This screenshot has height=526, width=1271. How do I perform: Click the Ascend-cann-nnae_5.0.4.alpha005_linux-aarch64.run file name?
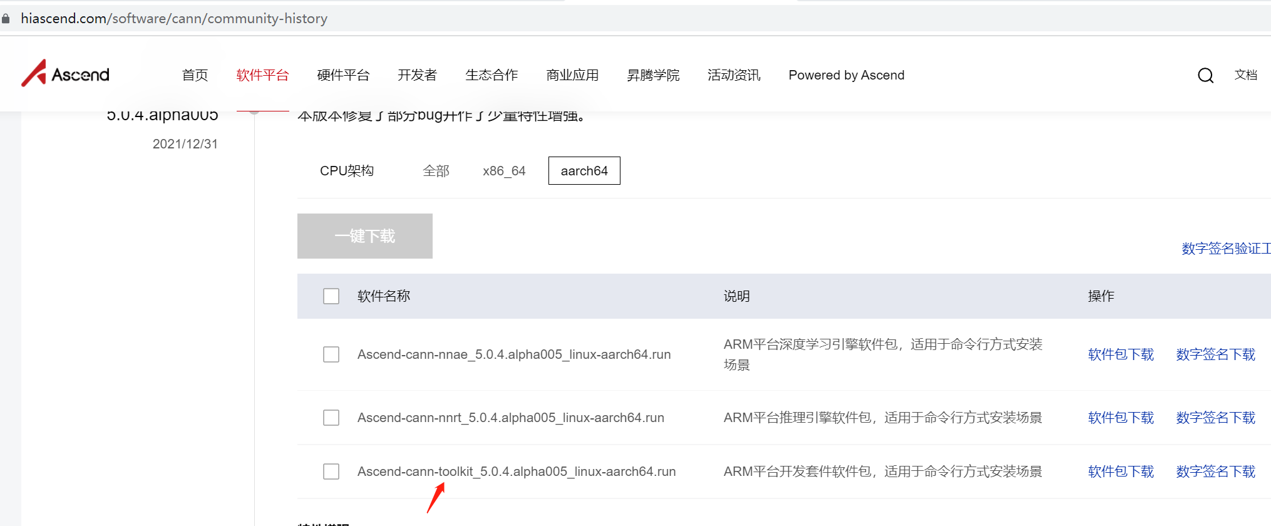click(x=514, y=354)
